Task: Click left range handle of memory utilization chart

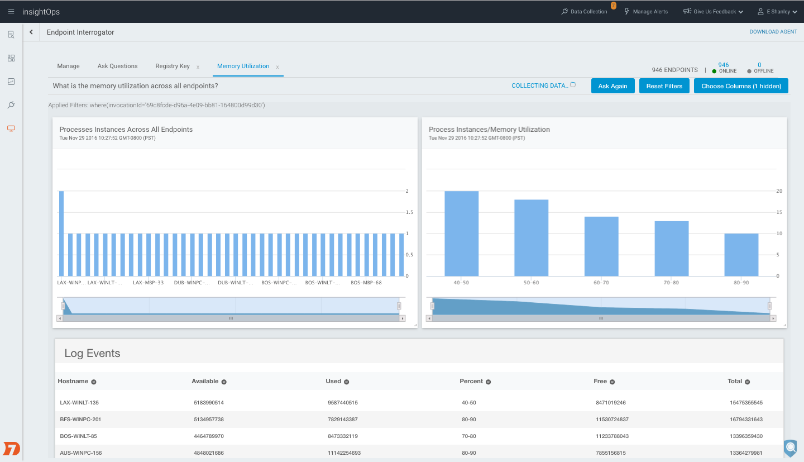Action: point(432,306)
